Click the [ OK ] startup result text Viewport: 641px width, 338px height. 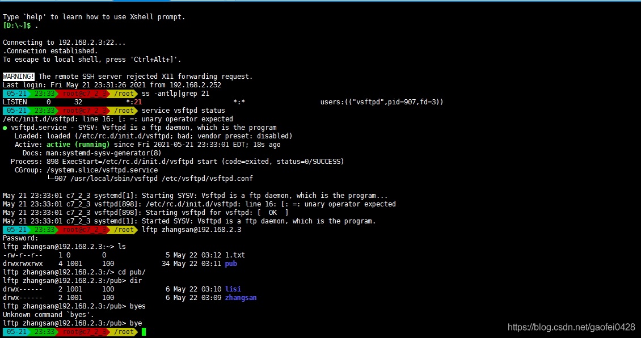pyautogui.click(x=275, y=213)
